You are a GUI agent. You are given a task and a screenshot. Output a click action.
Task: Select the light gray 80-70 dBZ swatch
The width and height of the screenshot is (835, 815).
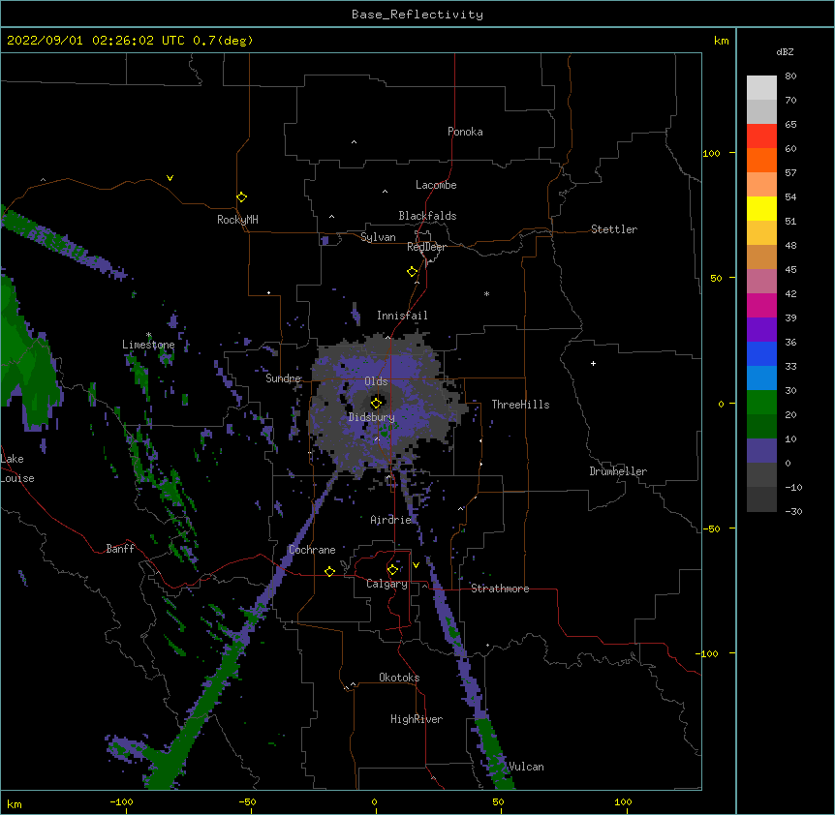761,88
